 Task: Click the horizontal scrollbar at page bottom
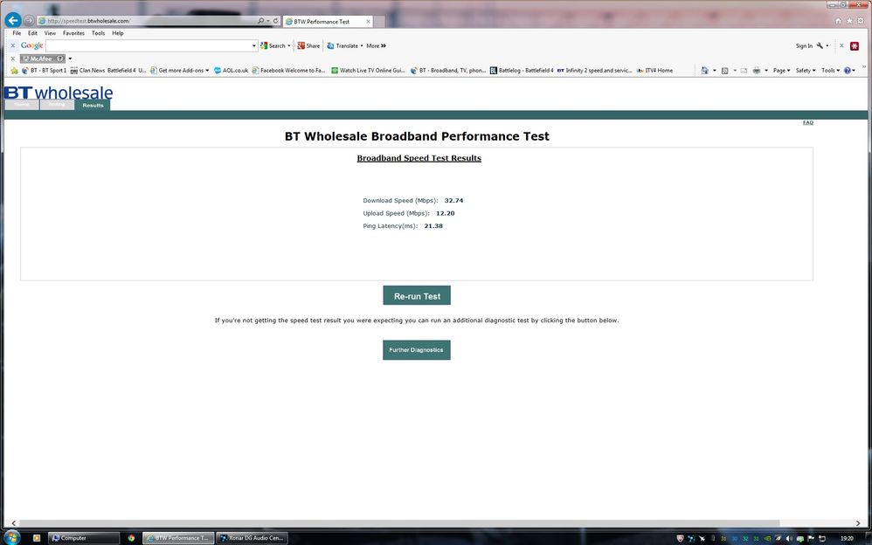[x=398, y=523]
